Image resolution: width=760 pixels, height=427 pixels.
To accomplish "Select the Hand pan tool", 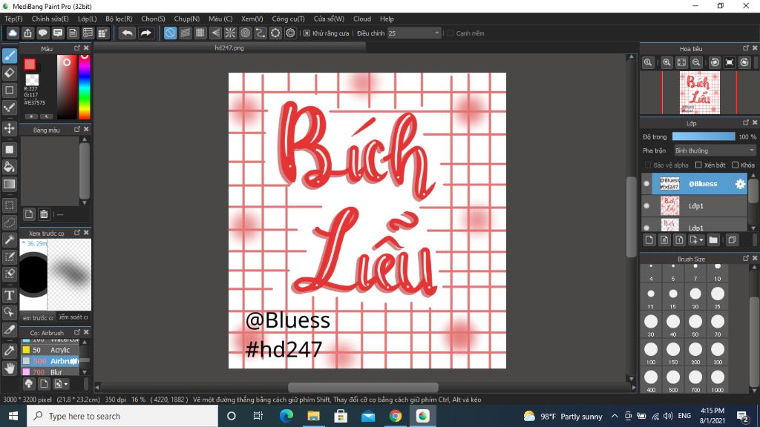I will coord(9,368).
